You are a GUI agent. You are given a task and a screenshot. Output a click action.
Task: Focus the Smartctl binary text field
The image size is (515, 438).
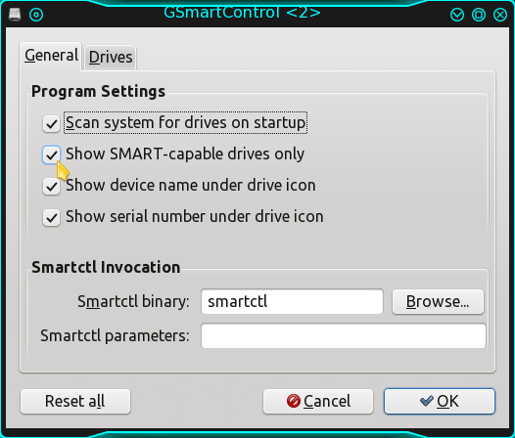[292, 301]
